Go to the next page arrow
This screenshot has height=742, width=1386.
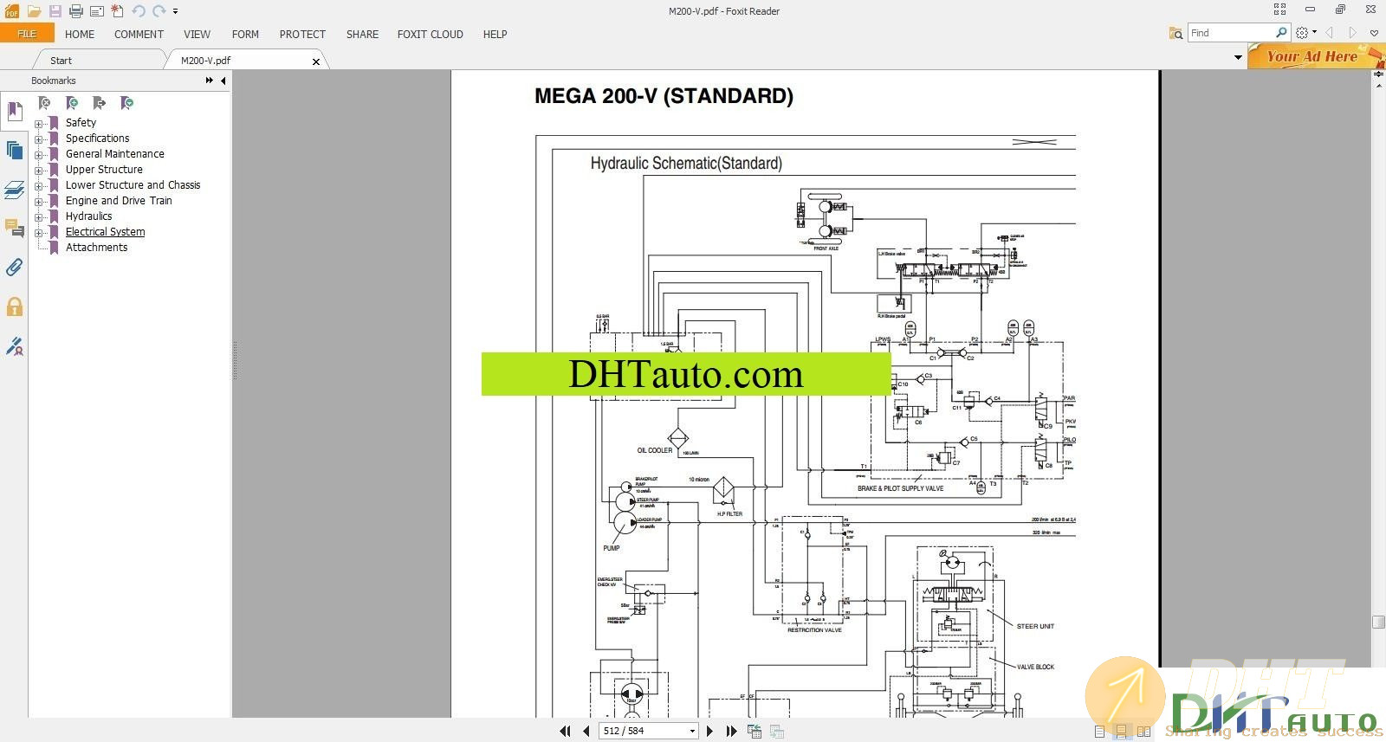709,731
